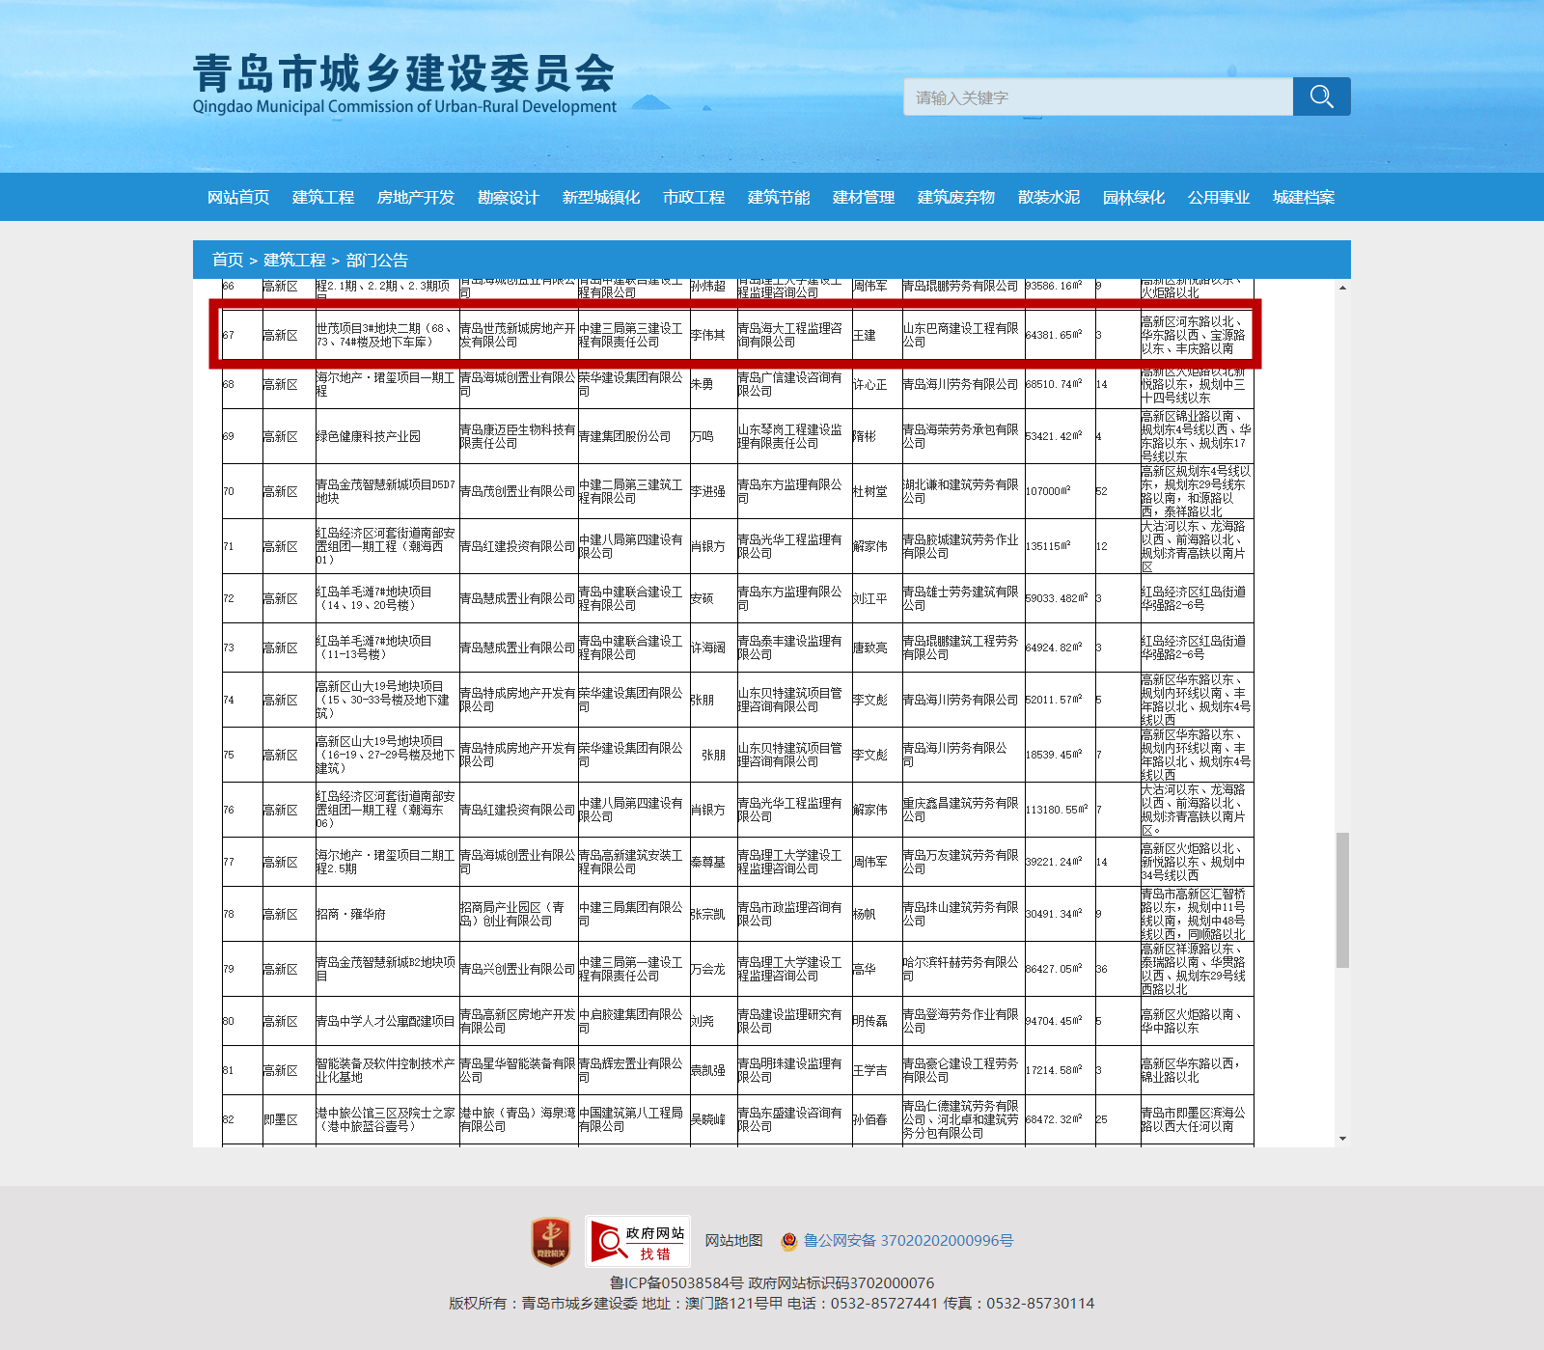Open the 城建档案 navigation item
Image resolution: width=1544 pixels, height=1350 pixels.
pos(1304,198)
